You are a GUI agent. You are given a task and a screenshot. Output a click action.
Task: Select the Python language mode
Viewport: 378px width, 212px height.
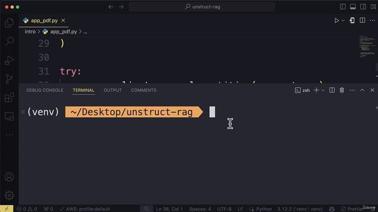tap(264, 209)
